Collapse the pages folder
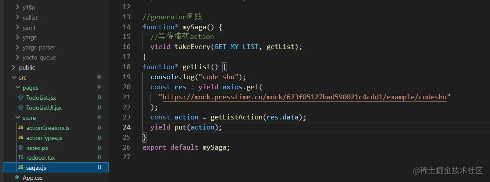 click(x=17, y=87)
